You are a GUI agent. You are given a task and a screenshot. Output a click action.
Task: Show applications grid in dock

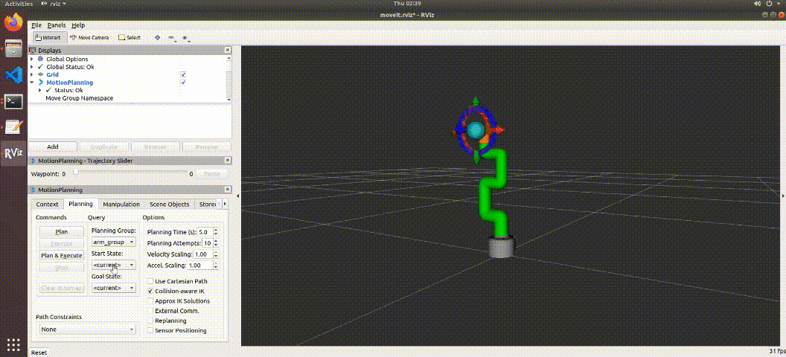click(13, 344)
